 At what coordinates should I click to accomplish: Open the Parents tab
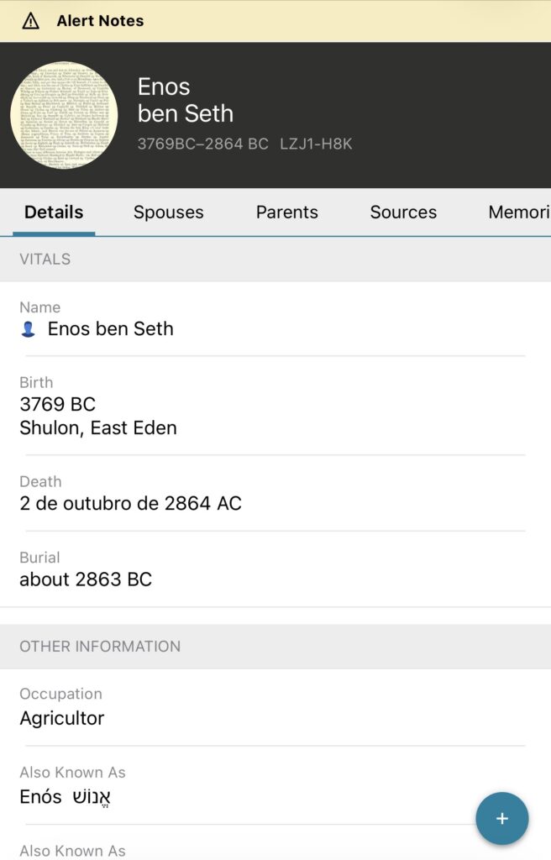pyautogui.click(x=286, y=212)
